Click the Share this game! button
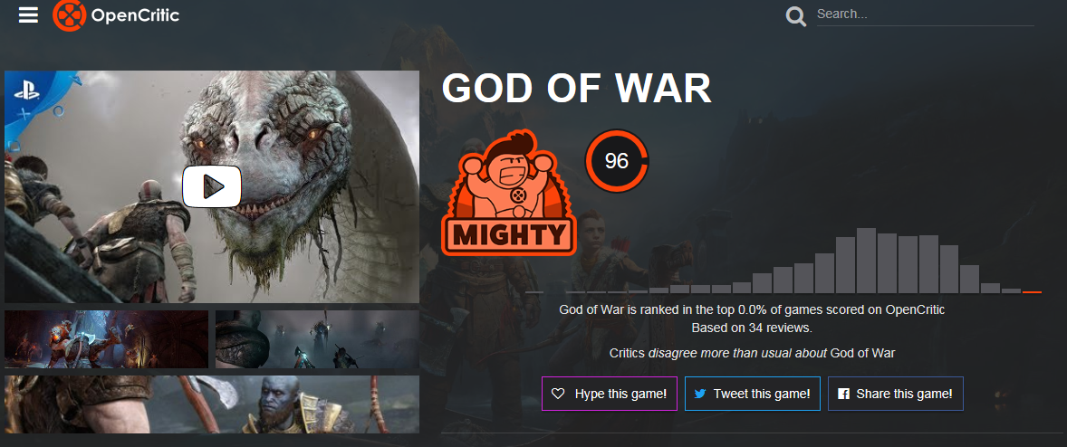The height and width of the screenshot is (447, 1067). (x=896, y=394)
